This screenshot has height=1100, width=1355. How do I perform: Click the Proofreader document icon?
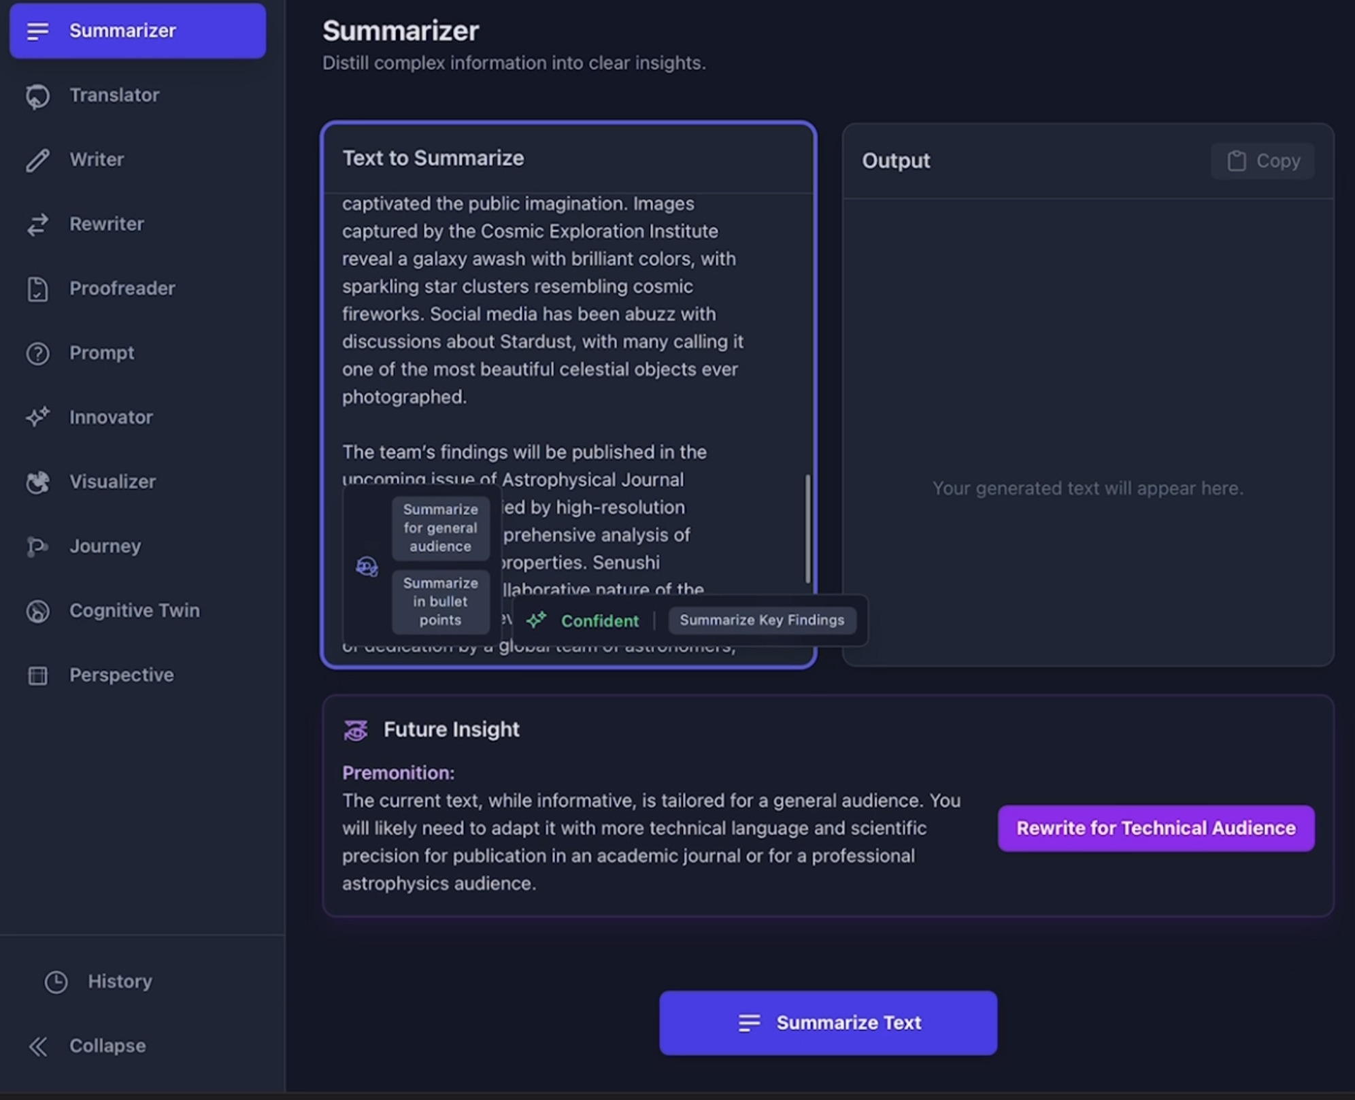click(37, 289)
